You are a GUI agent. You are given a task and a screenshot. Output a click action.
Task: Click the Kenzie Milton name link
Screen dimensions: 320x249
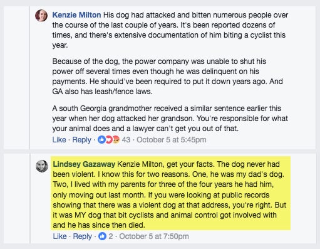[x=76, y=15]
